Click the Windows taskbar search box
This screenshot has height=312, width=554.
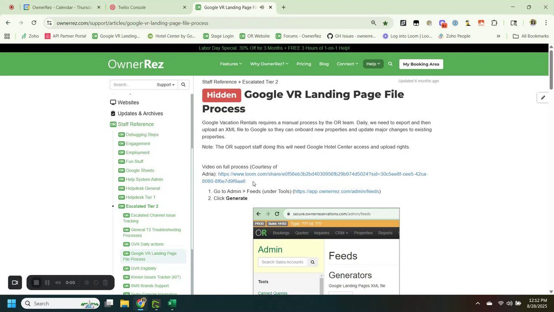(61, 303)
